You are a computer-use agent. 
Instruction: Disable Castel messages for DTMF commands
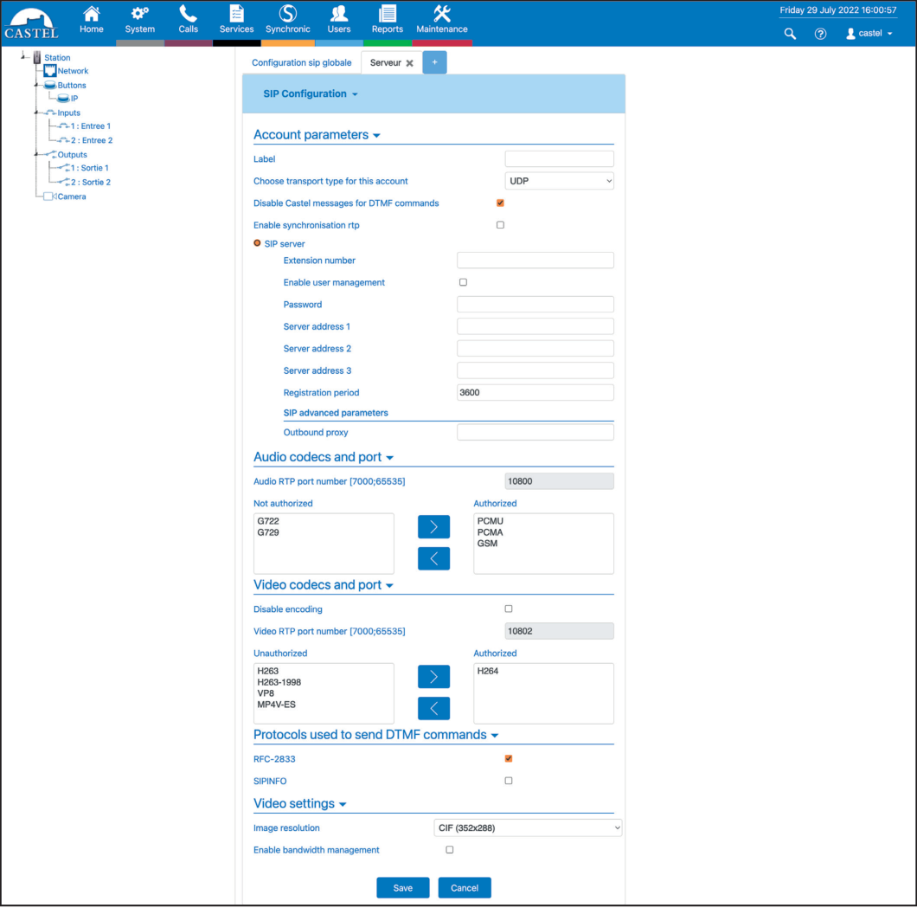click(x=500, y=203)
